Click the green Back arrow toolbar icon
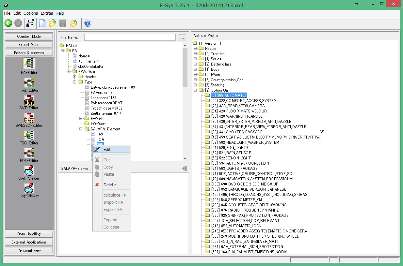The image size is (403, 266). tap(8, 23)
